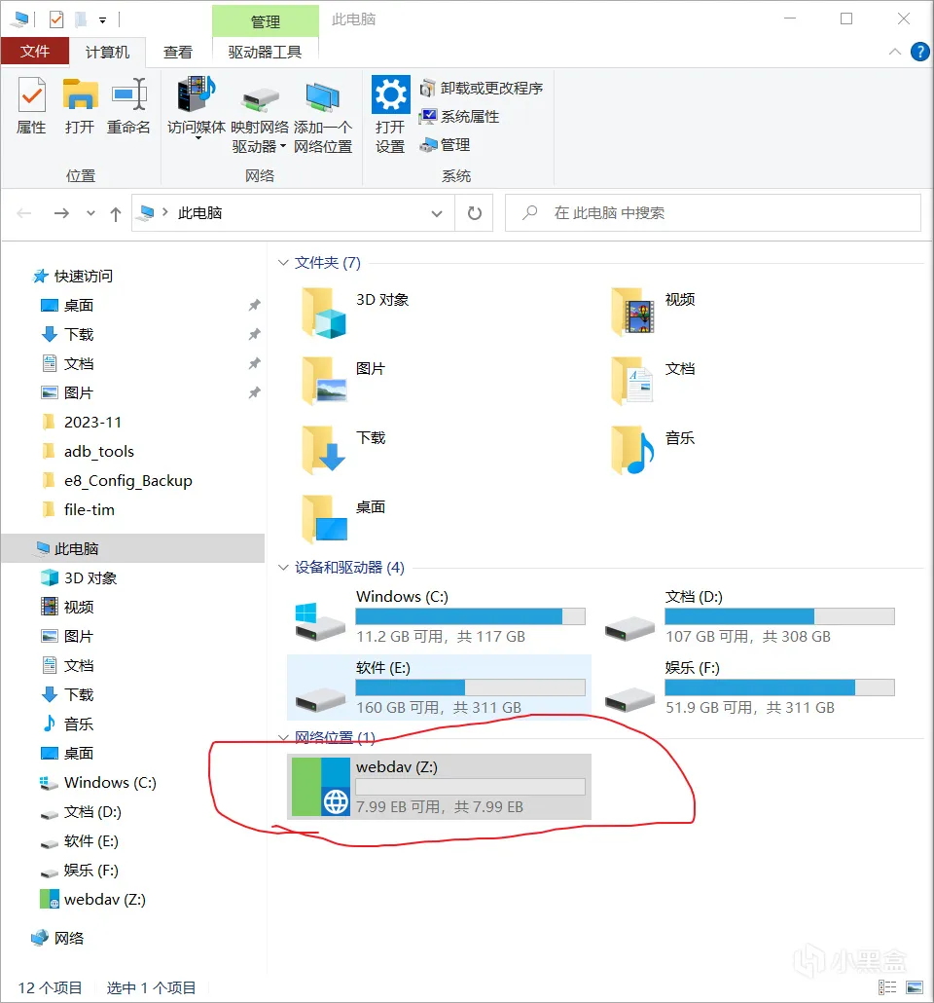Viewport: 934px width, 1003px height.
Task: Click quick access toolbar properties checkmark icon
Action: tap(56, 19)
